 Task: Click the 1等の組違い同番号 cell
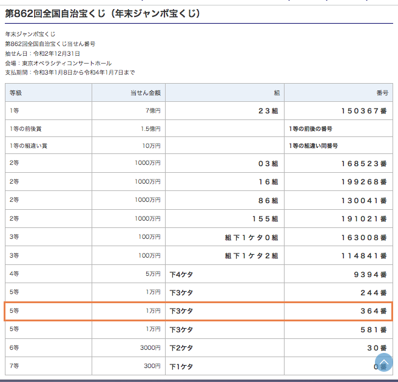coord(339,146)
